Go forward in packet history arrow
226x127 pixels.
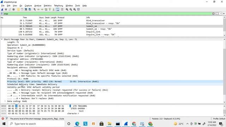42,10
